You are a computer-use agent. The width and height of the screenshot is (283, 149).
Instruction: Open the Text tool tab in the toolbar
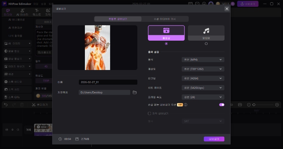(x=37, y=12)
